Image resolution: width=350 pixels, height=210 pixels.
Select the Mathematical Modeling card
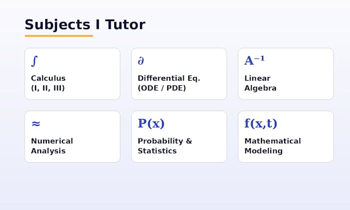point(286,137)
